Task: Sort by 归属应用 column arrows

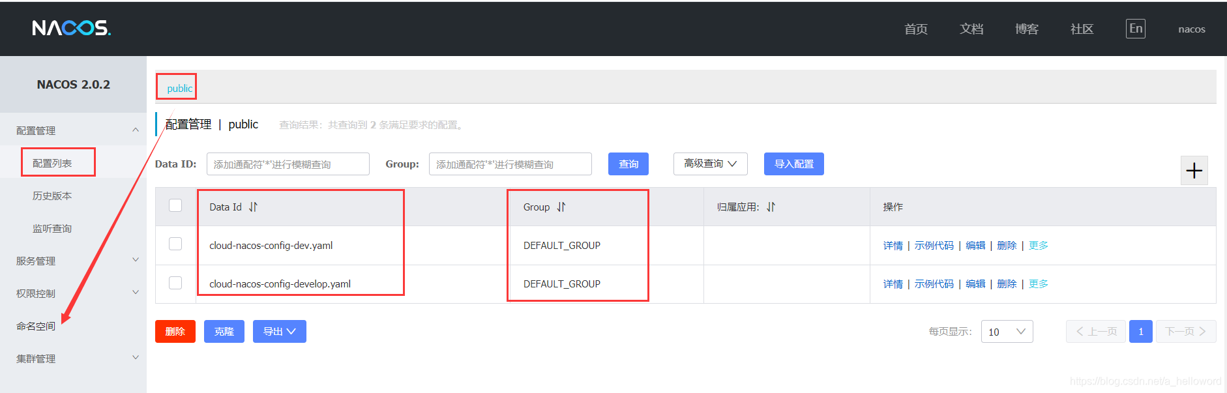Action: (x=771, y=207)
